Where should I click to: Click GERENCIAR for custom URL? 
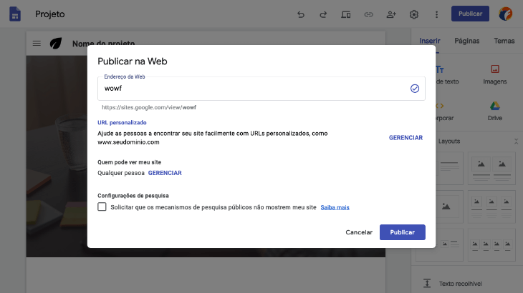point(406,138)
